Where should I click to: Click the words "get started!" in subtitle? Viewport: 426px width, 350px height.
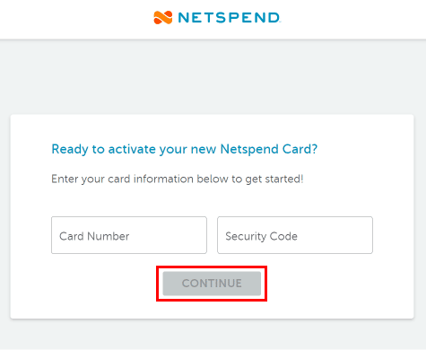click(274, 179)
